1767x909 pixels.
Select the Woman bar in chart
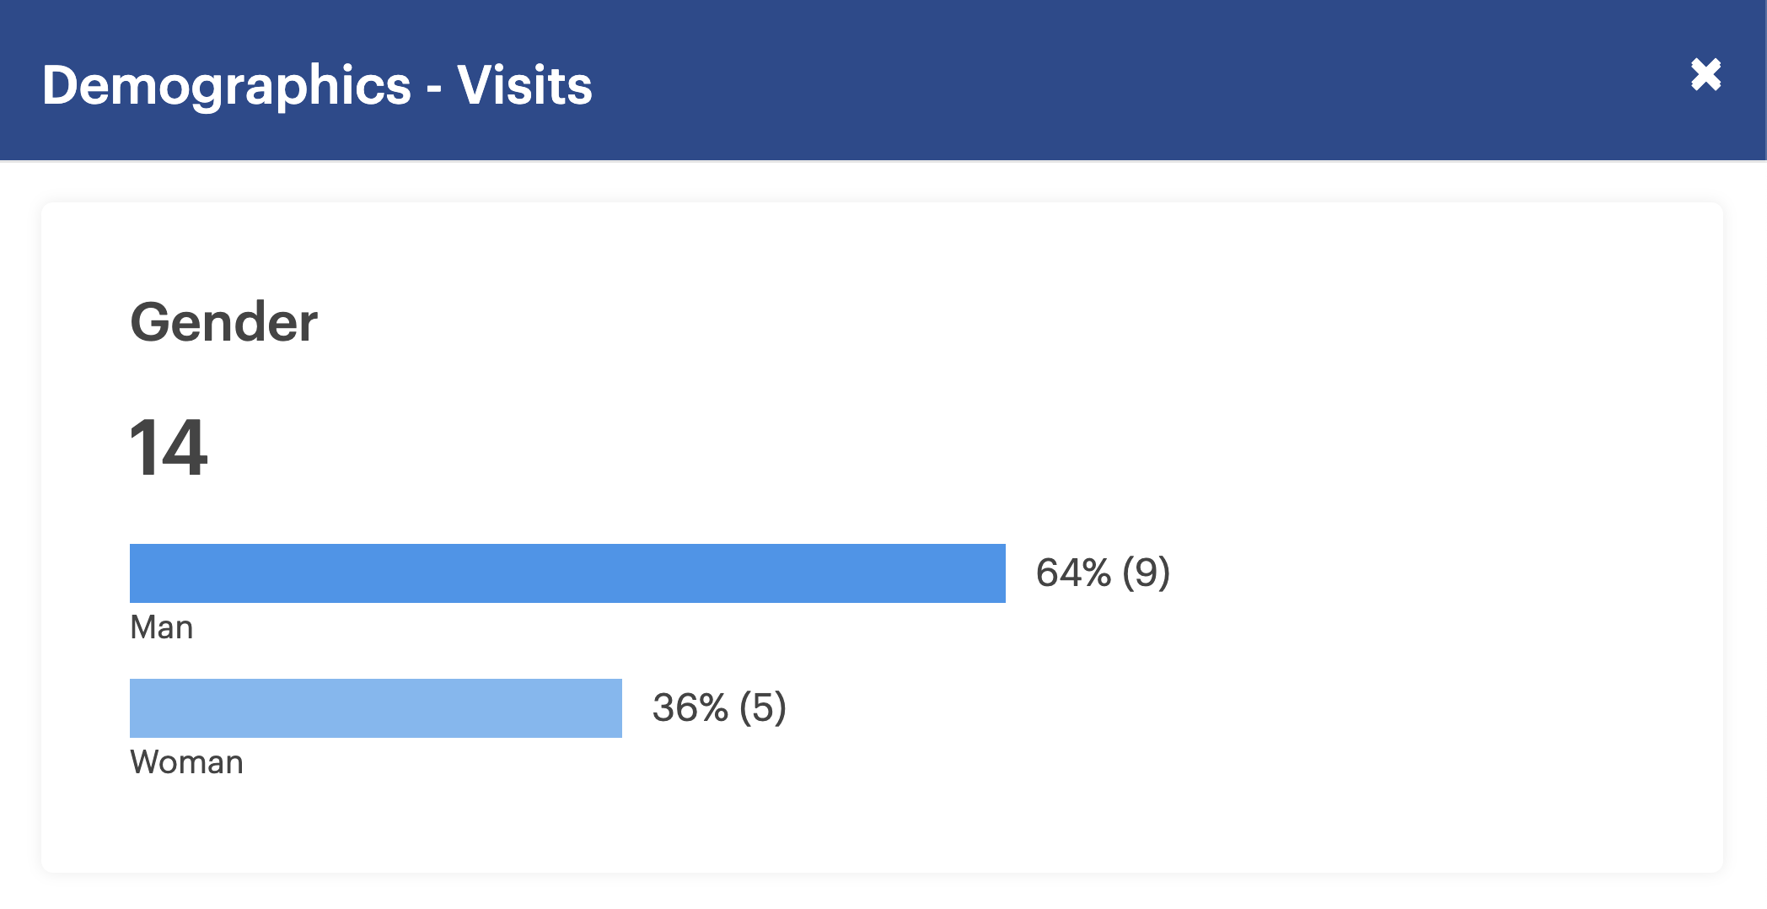point(376,708)
